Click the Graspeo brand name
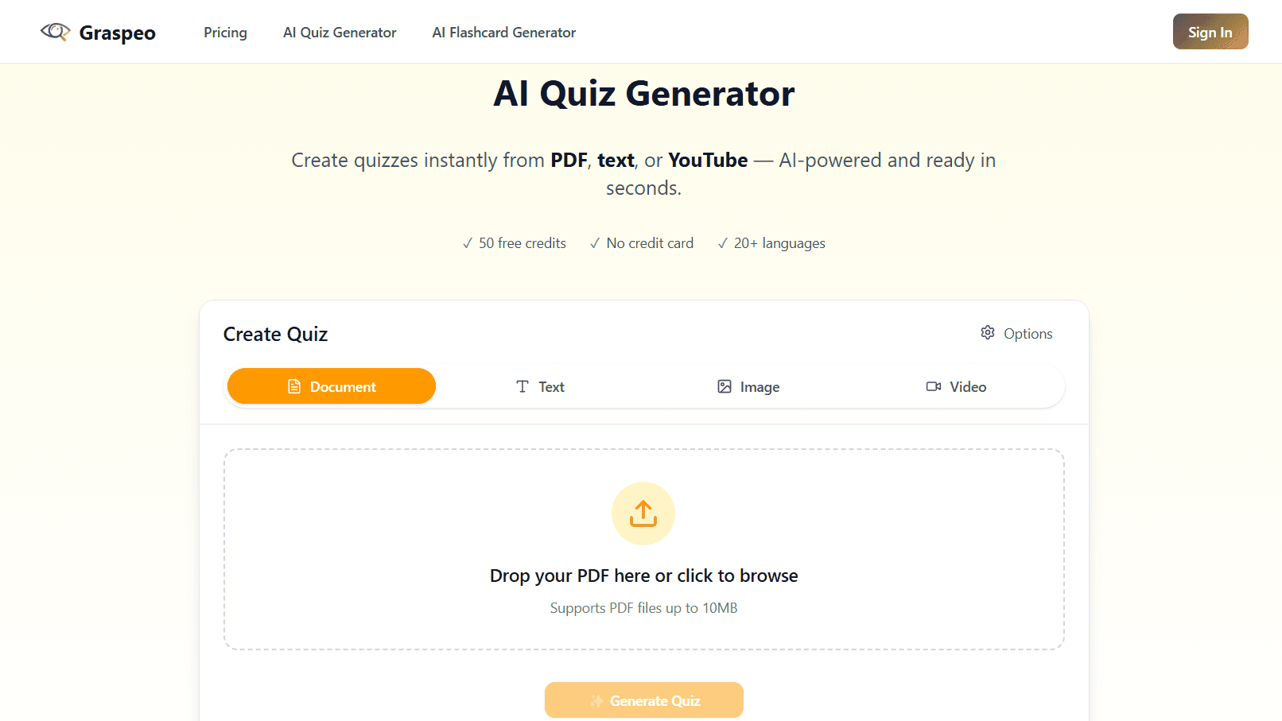Screen dimensions: 1282x721 pos(118,33)
